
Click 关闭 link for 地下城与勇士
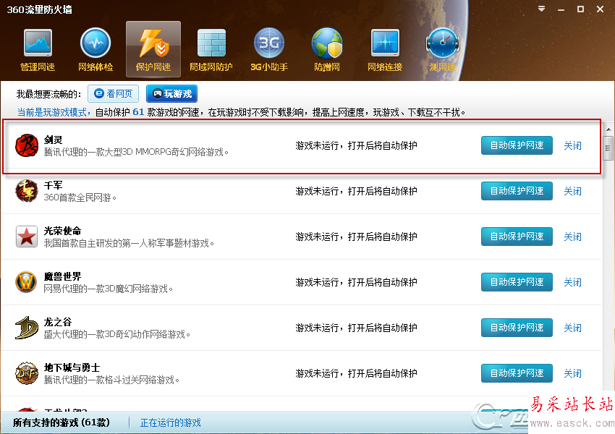pos(572,373)
